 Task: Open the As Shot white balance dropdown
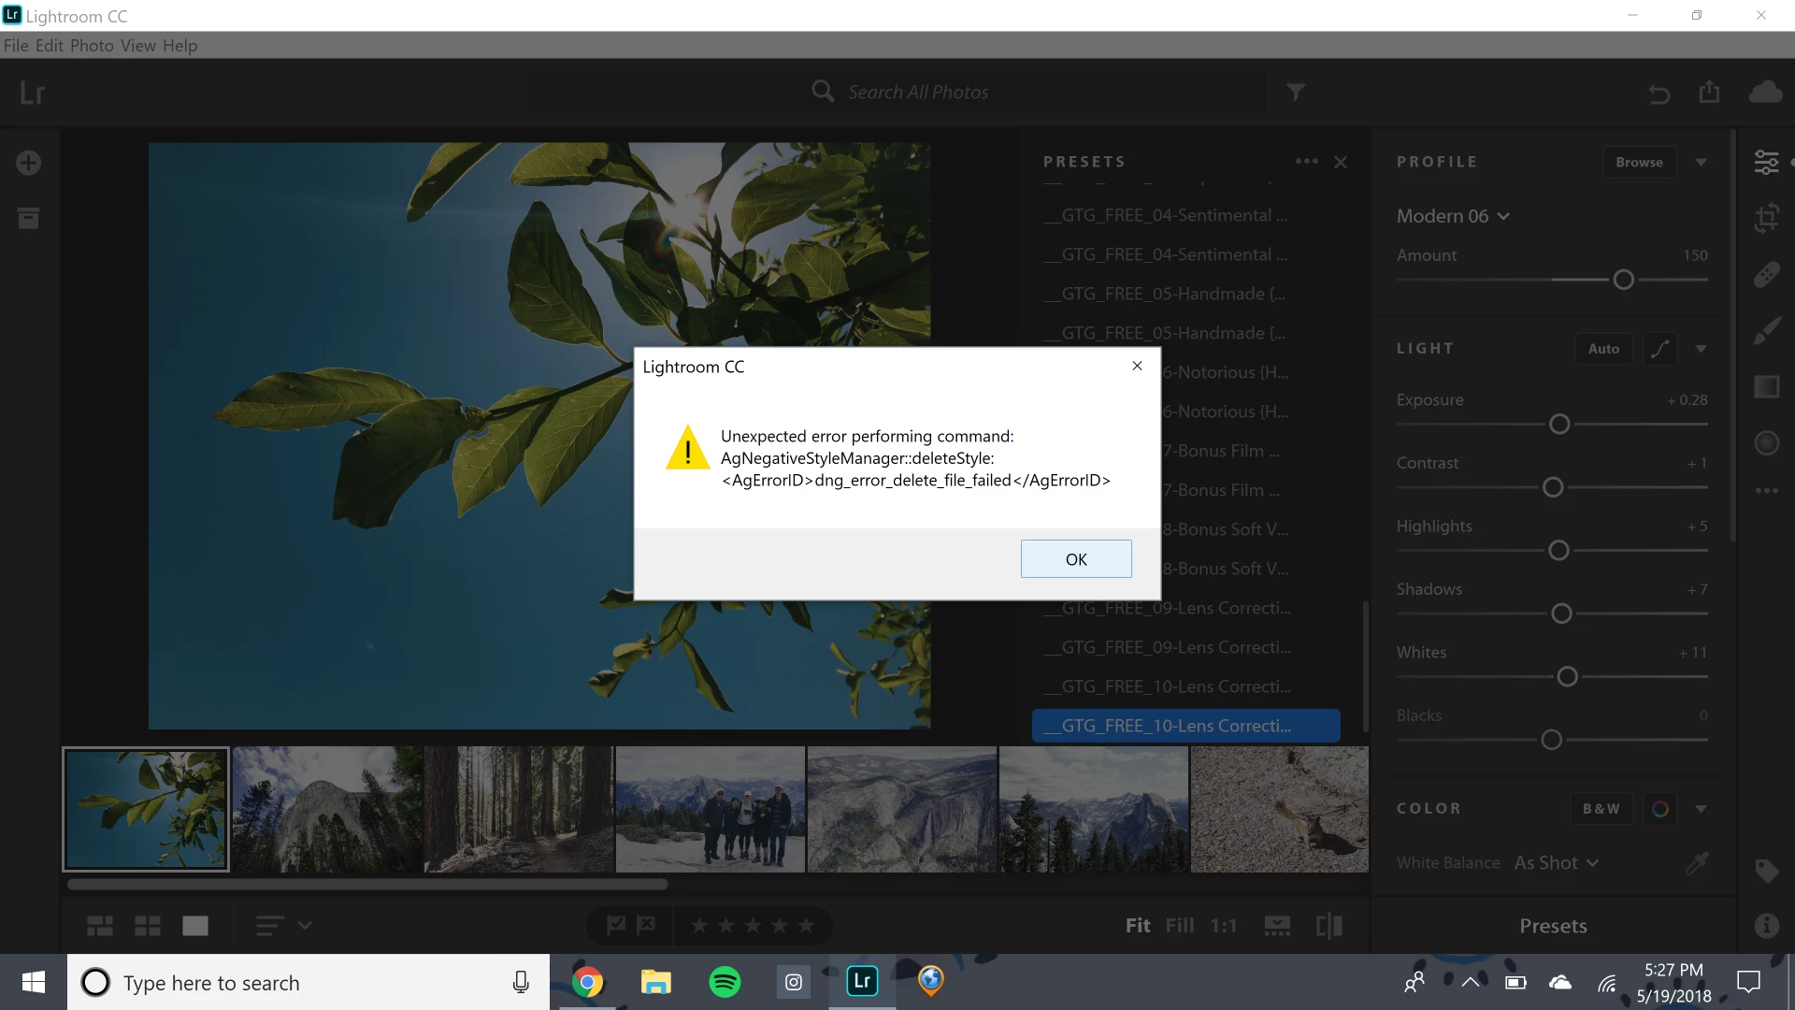1556,862
